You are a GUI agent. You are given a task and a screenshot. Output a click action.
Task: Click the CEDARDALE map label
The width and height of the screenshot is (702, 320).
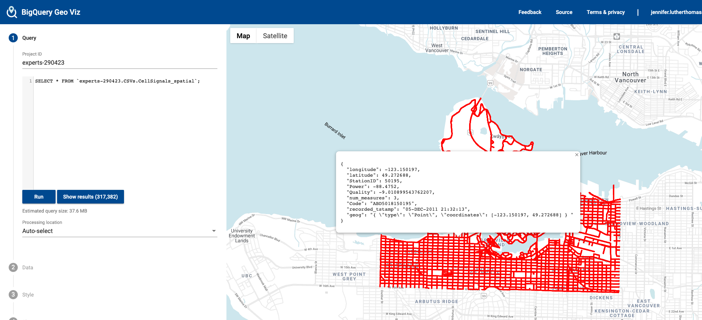click(x=475, y=39)
